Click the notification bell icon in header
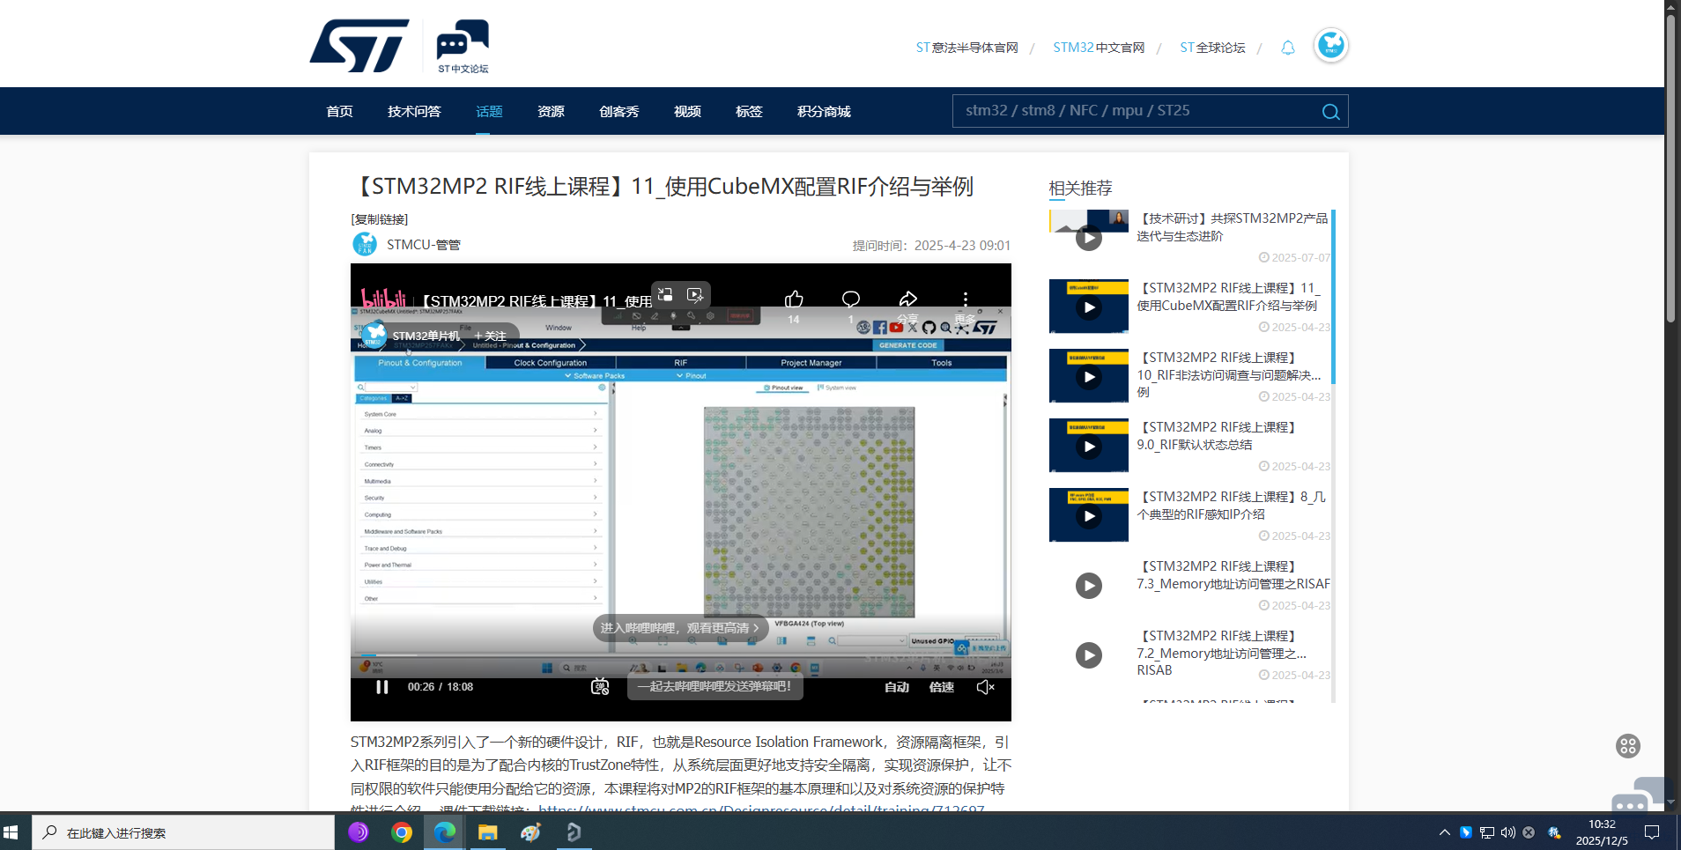This screenshot has height=850, width=1681. pyautogui.click(x=1287, y=48)
